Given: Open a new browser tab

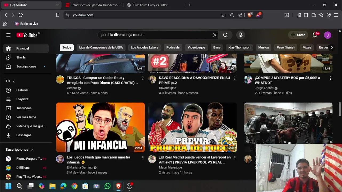Looking at the screenshot, I should point(190,5).
